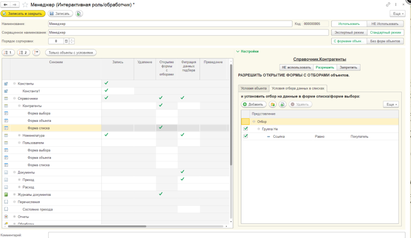Expand the Номенклатура tree node
Image resolution: width=411 pixels, height=238 pixels.
click(19, 135)
